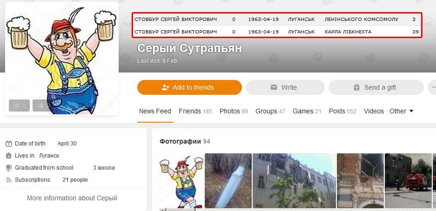Select the News Feed tab
436x211 pixels.
155,112
